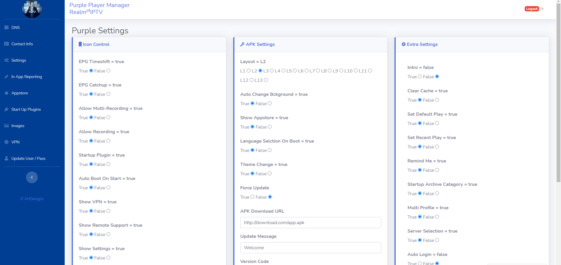Set Theme Change to False

click(270, 174)
